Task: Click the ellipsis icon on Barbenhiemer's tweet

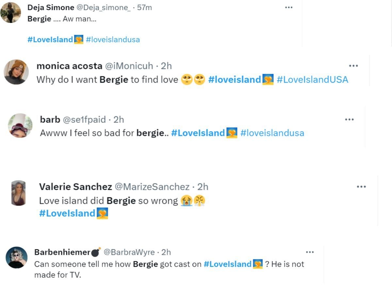Action: point(310,252)
